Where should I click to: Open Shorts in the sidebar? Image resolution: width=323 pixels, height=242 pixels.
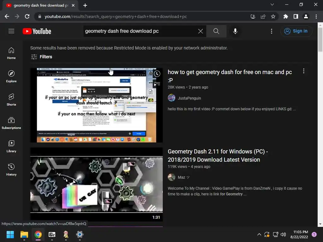click(x=11, y=100)
